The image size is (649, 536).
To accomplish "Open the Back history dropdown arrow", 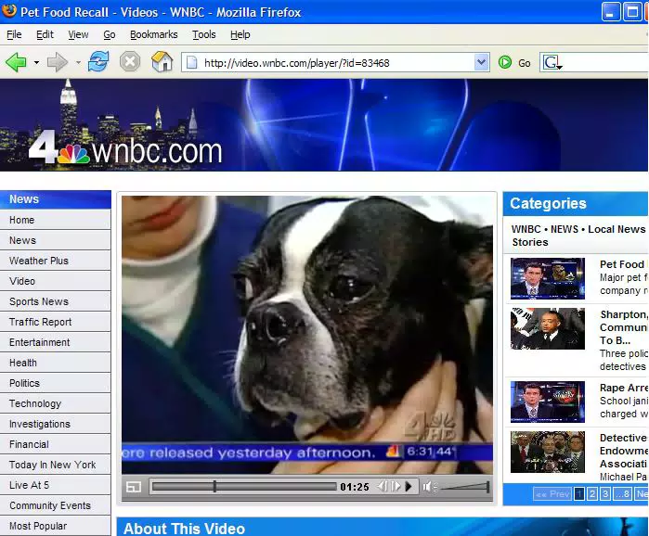I will pyautogui.click(x=36, y=63).
